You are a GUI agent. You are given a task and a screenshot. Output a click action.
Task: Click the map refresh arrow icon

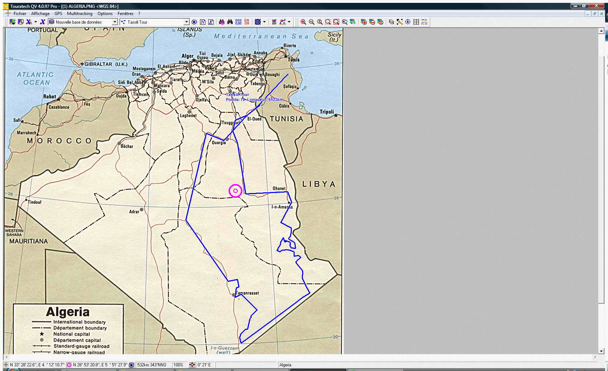click(x=353, y=22)
